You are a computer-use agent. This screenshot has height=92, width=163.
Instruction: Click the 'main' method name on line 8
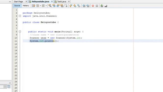pyautogui.click(x=57, y=32)
